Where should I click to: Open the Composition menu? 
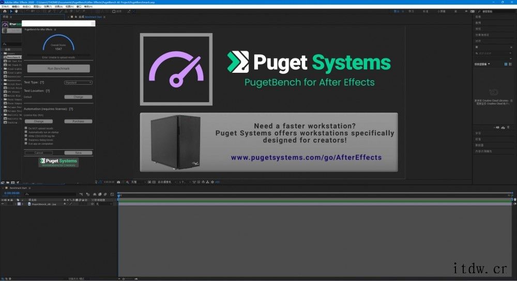pyautogui.click(x=26, y=7)
